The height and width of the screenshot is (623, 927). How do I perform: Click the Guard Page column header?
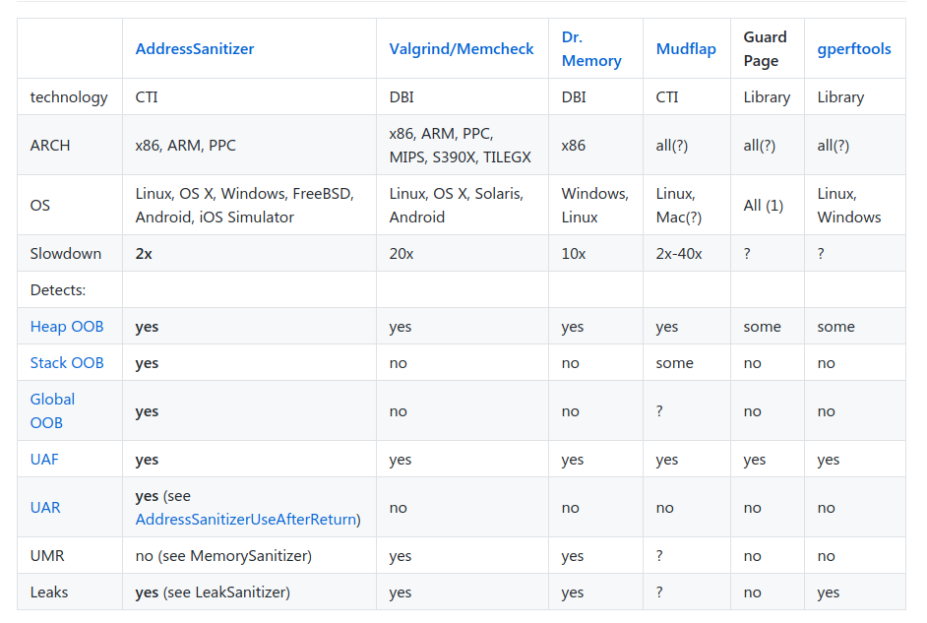coord(765,49)
